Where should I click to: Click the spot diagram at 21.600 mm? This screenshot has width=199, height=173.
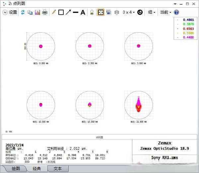[139, 105]
